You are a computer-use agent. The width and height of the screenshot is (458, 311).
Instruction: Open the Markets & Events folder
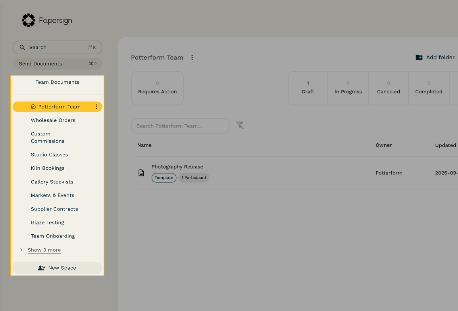click(x=52, y=195)
